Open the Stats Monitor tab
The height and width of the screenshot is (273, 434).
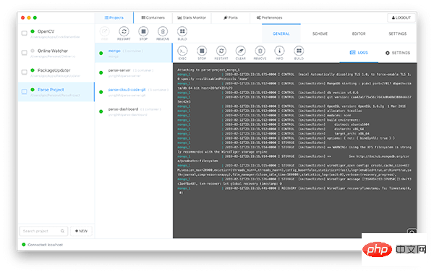pyautogui.click(x=192, y=17)
